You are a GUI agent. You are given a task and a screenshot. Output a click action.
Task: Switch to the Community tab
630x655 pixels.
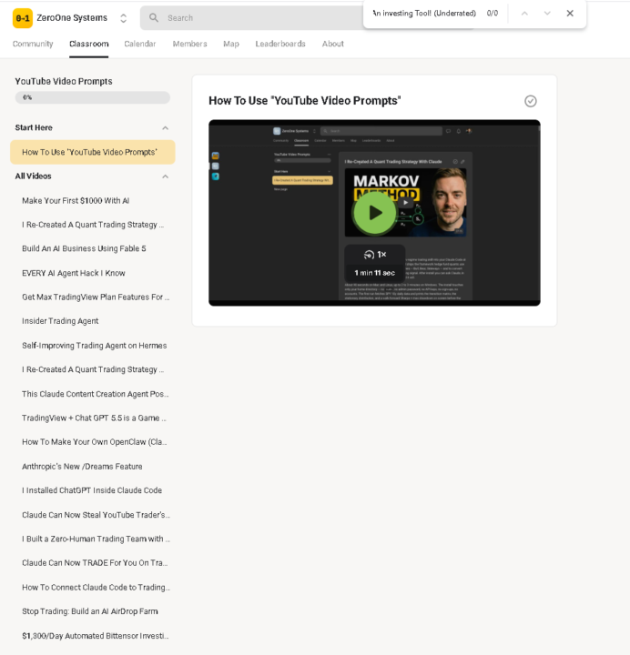click(x=33, y=44)
